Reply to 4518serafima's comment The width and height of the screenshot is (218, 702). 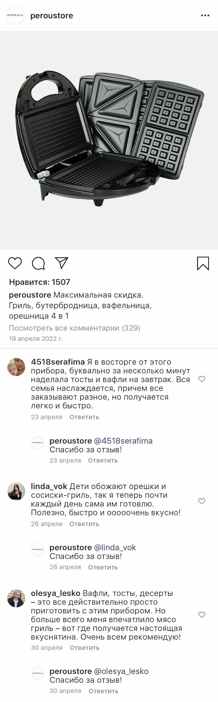coord(84,417)
